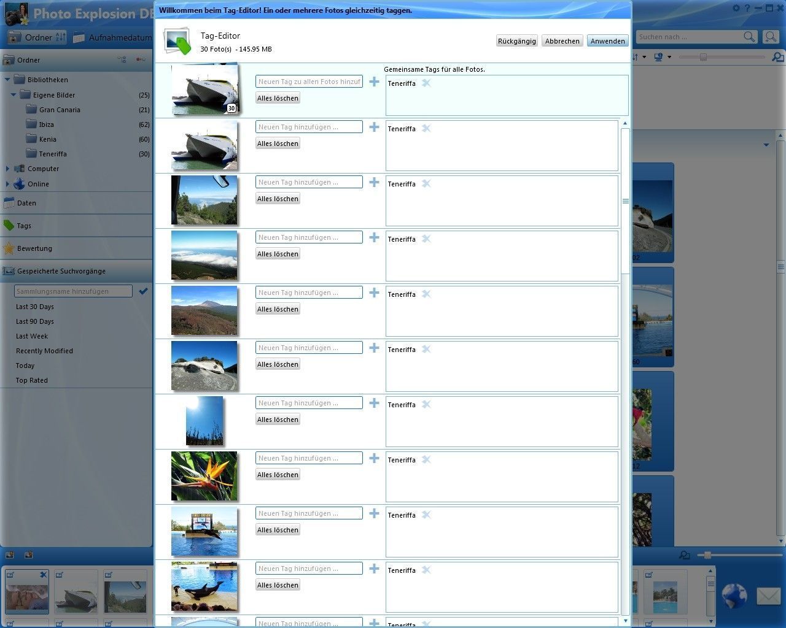The width and height of the screenshot is (786, 628).
Task: Delete the Teneriffa tag on the bird-of-paradise flower photo
Action: (x=426, y=460)
